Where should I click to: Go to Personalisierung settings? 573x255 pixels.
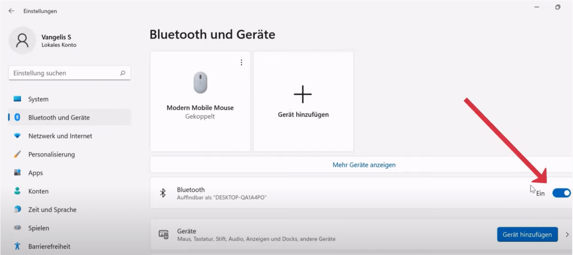coord(52,155)
